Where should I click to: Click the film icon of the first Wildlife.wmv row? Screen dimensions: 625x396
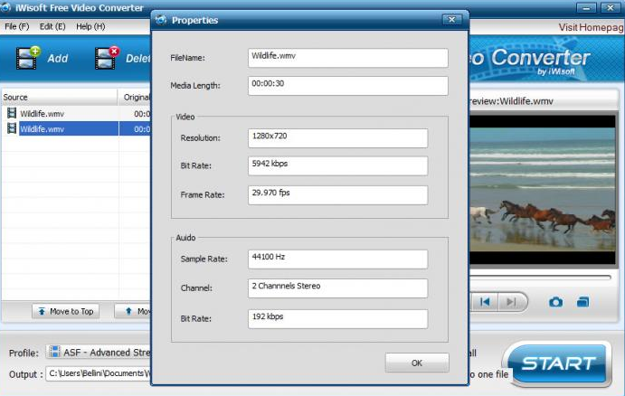pyautogui.click(x=12, y=113)
